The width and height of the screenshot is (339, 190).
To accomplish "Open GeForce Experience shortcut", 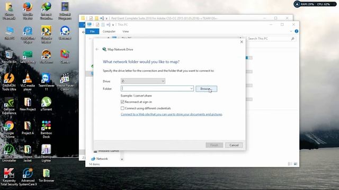I will 9,106.
